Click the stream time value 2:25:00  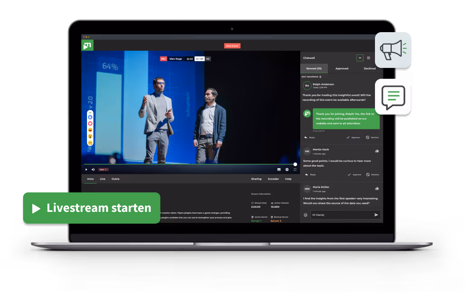point(255,207)
